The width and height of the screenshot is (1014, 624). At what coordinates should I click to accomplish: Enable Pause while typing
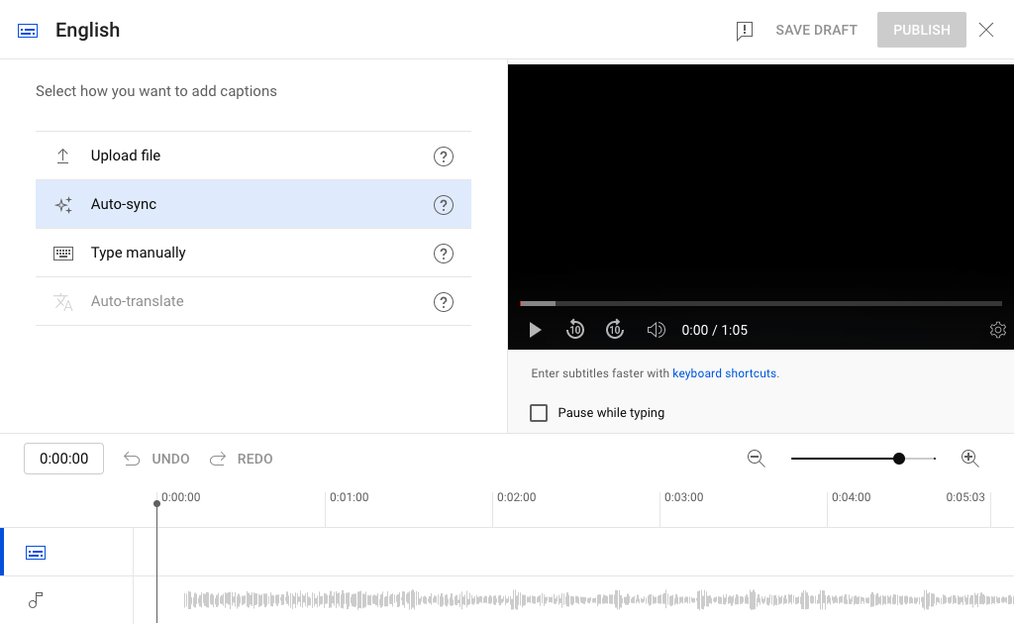[539, 413]
